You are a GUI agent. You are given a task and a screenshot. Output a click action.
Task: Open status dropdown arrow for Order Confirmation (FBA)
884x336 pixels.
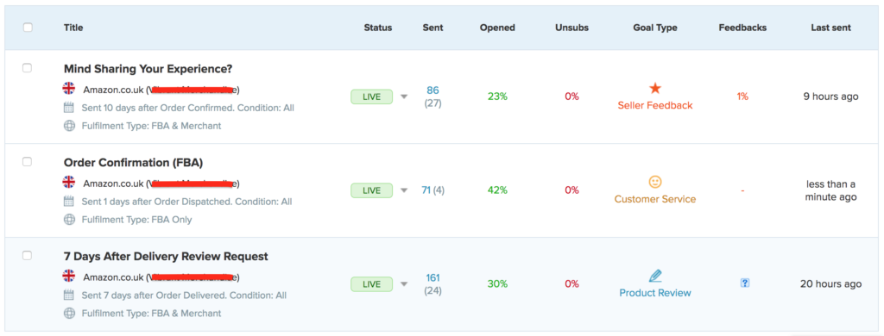coord(404,190)
